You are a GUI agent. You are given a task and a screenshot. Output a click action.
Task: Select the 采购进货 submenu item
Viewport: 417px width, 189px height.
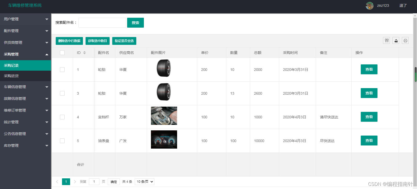[x=25, y=76]
